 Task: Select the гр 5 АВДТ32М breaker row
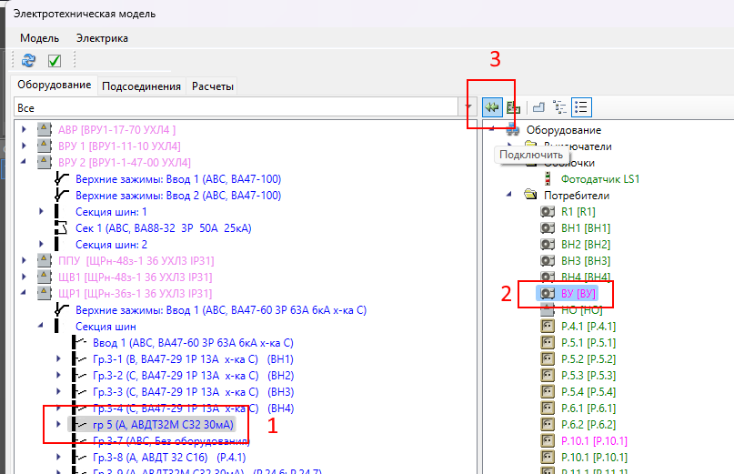[x=163, y=425]
